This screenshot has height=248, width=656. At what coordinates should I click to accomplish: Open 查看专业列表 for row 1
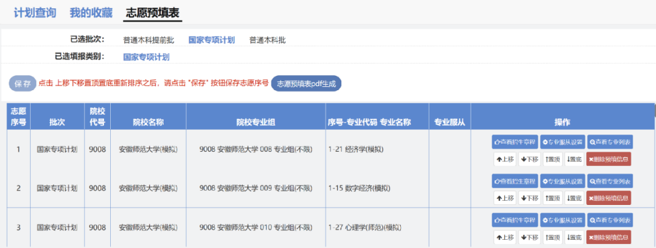(610, 142)
